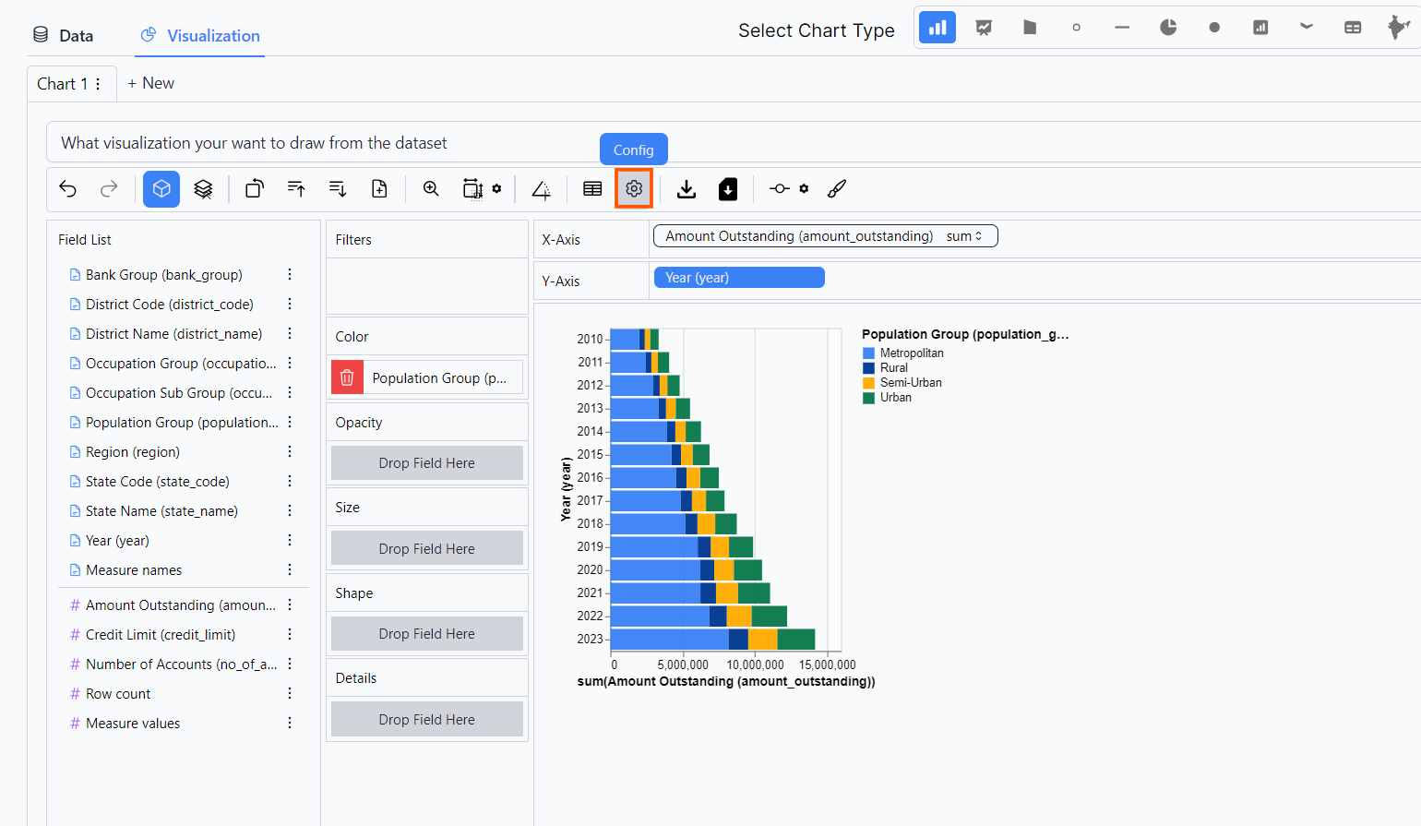The image size is (1421, 826).
Task: Open options menu for Bank Group field
Action: (290, 275)
